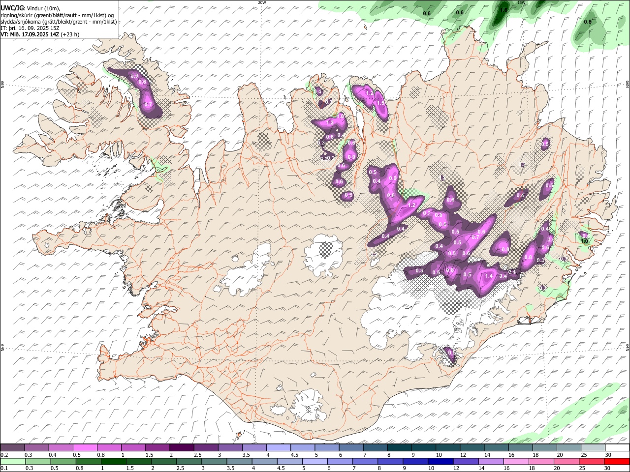
Task: Pick bottom-row violet swatch starting at 12
Action: pyautogui.click(x=466, y=461)
